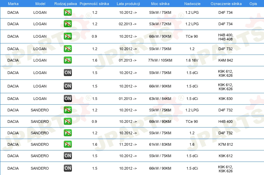Click the Model column header

tap(40, 4)
